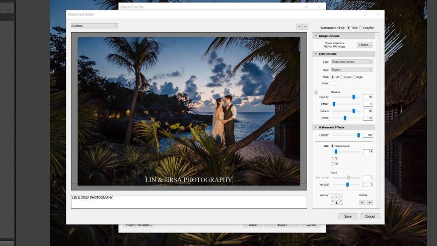Select Graphic watermark style
Viewport: 437px width, 246px height.
(x=360, y=28)
